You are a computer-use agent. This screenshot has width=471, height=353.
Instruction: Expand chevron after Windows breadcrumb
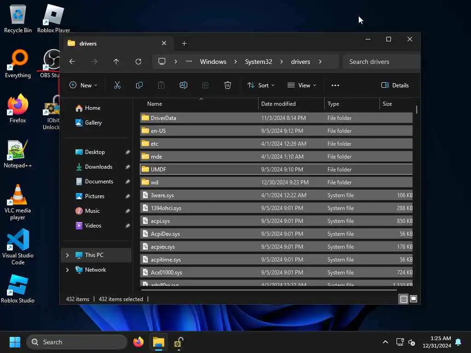pos(235,62)
